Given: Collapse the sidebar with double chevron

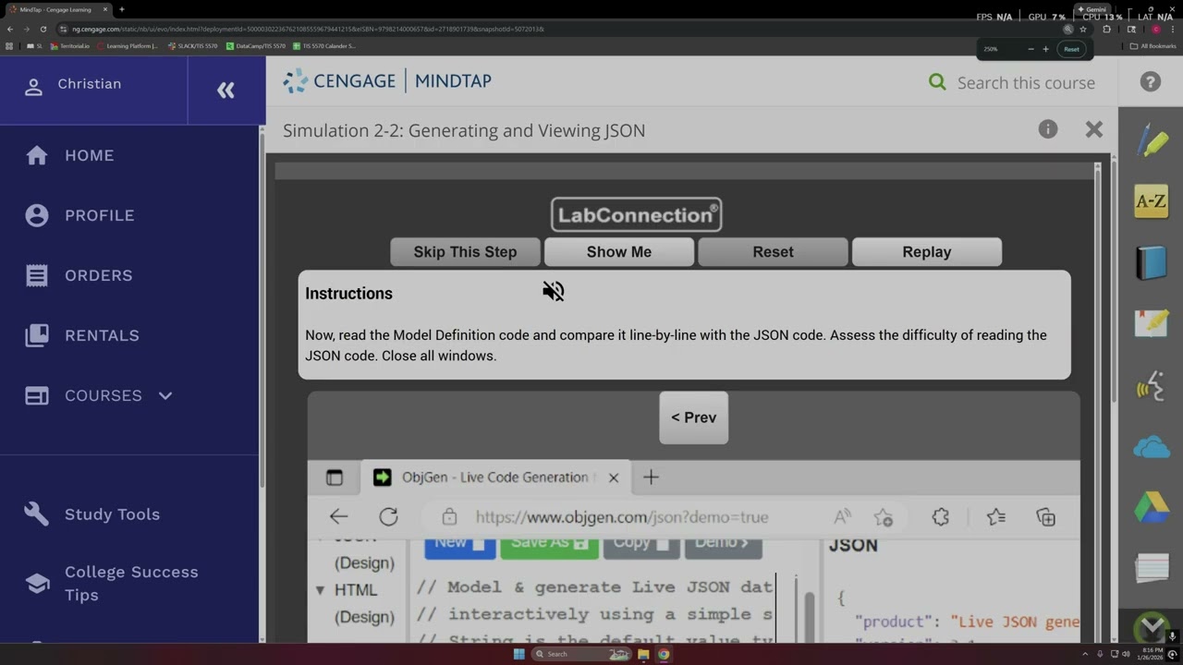Looking at the screenshot, I should (x=226, y=90).
